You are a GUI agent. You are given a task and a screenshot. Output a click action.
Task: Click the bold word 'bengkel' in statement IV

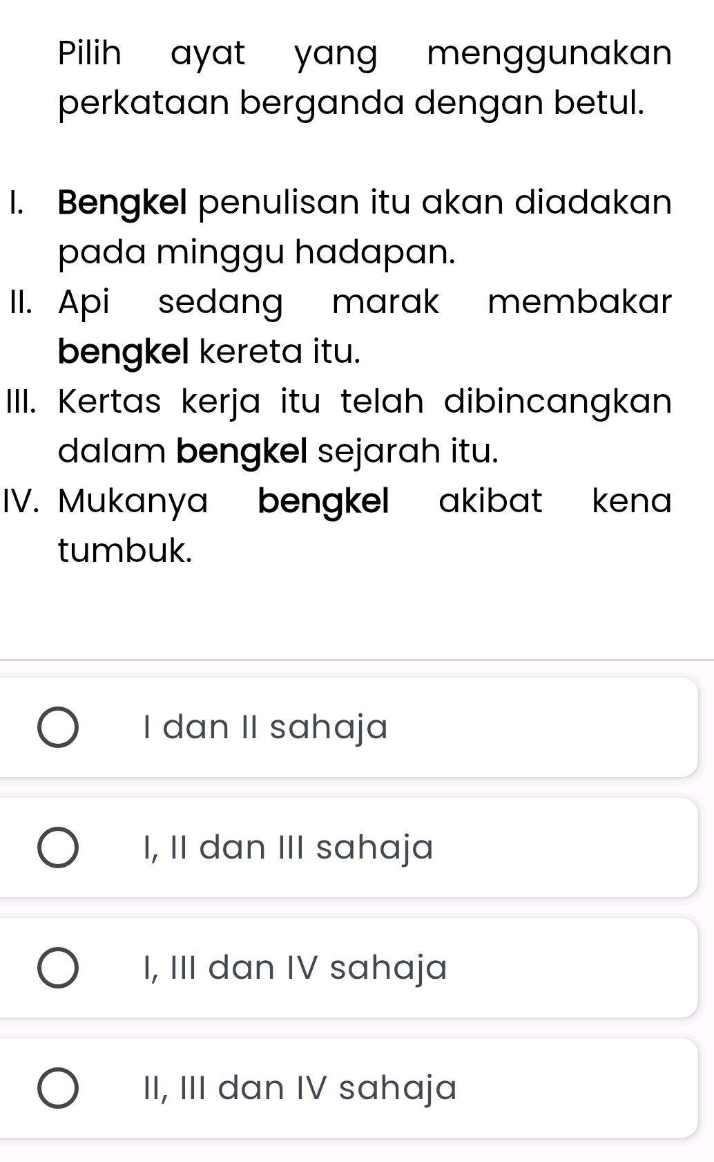[x=325, y=502]
